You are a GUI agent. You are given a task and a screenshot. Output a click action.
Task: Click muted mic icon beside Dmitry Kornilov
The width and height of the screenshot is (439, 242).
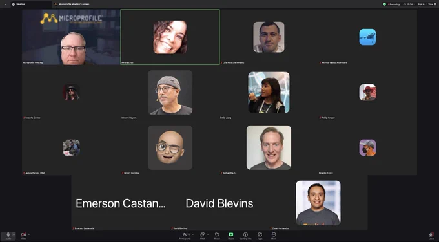tap(123, 173)
